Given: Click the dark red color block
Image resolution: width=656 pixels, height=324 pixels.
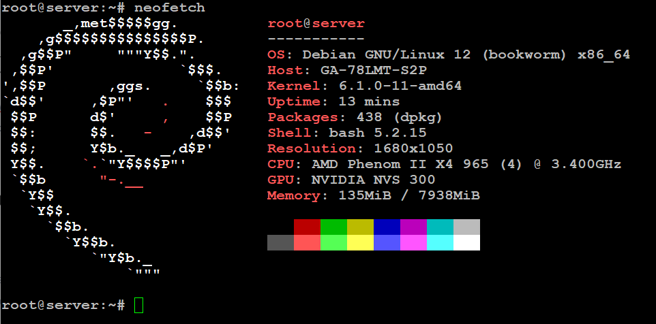Looking at the screenshot, I should click(307, 226).
